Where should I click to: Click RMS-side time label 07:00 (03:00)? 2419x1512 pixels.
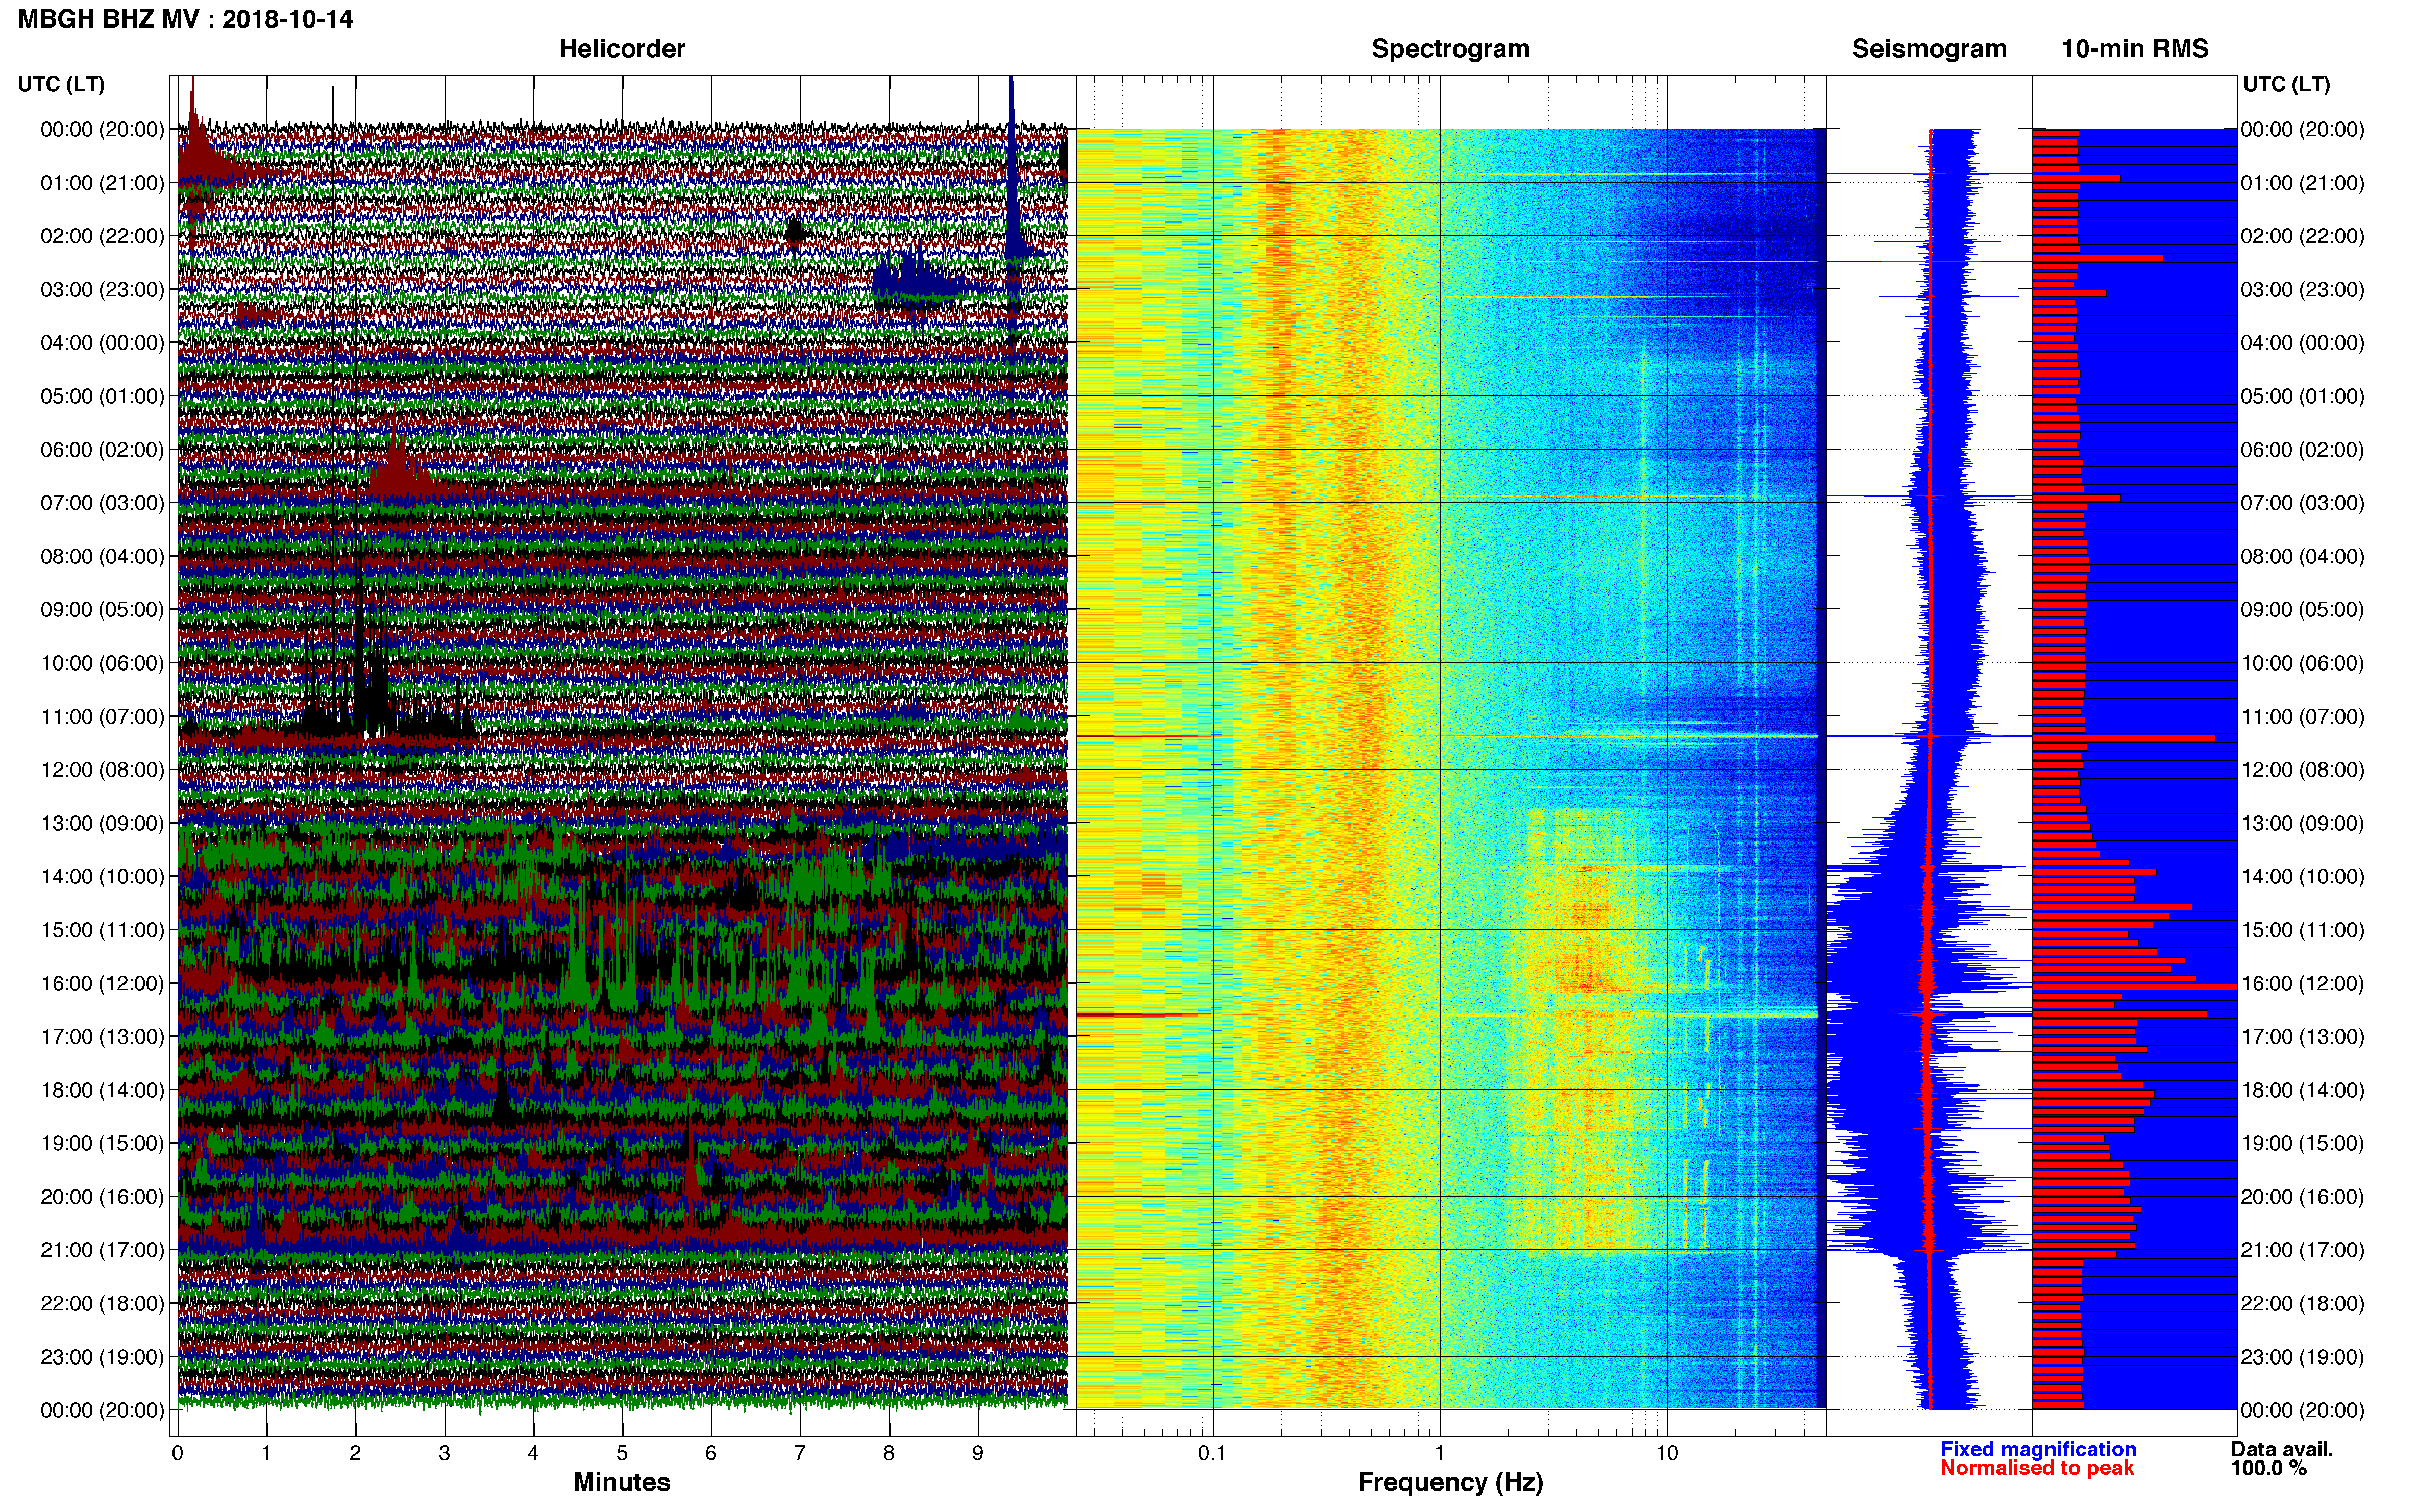click(x=2302, y=503)
